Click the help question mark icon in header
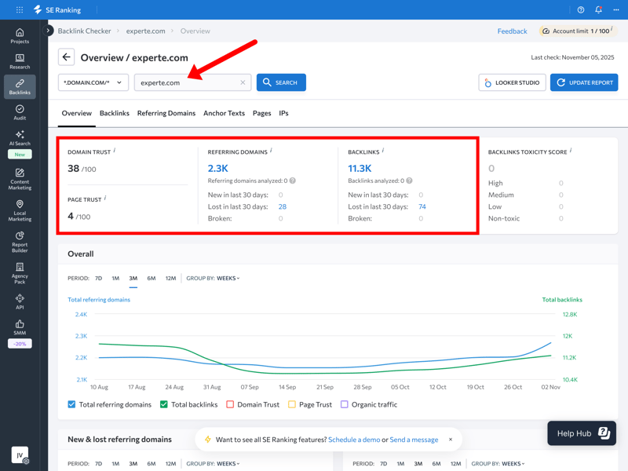The height and width of the screenshot is (471, 628). 581,10
